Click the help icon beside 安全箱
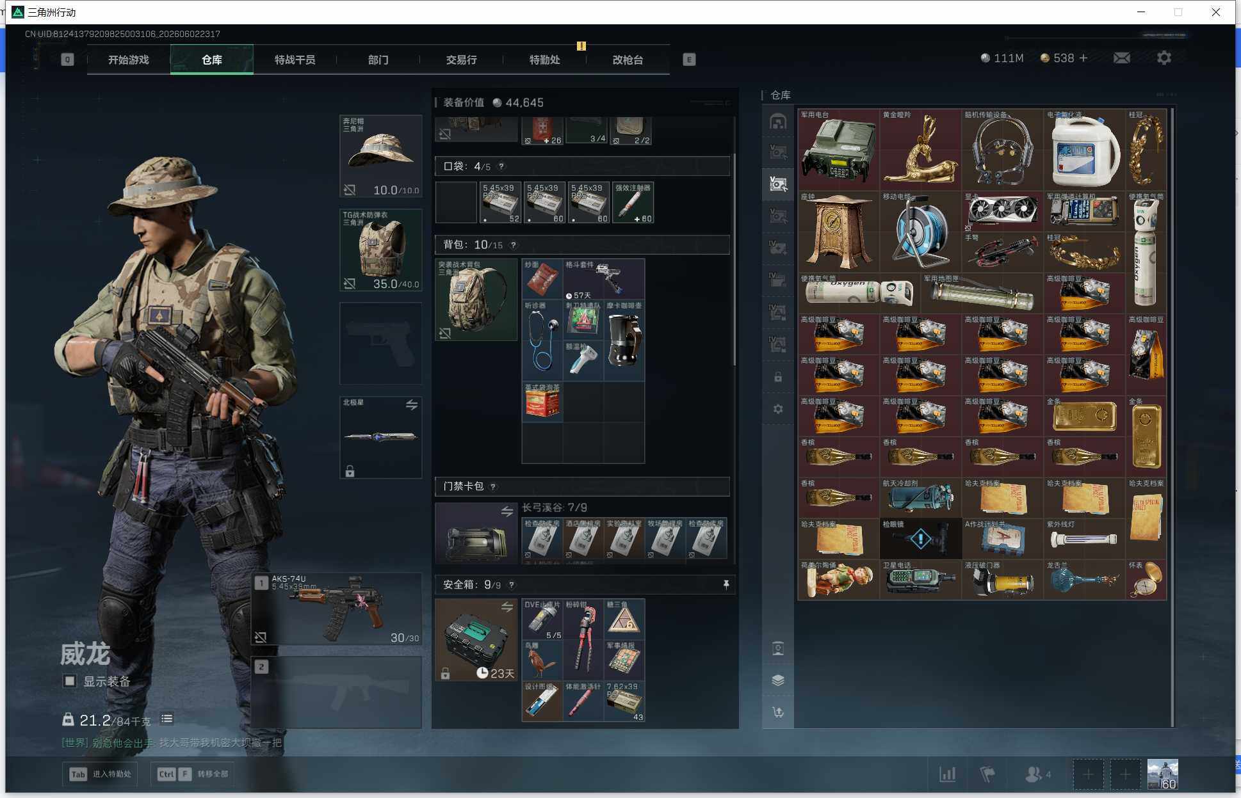The width and height of the screenshot is (1241, 798). 511,585
